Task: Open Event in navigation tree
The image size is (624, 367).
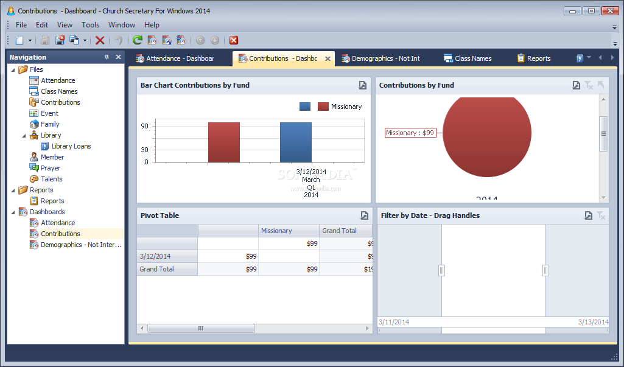Action: pyautogui.click(x=49, y=113)
